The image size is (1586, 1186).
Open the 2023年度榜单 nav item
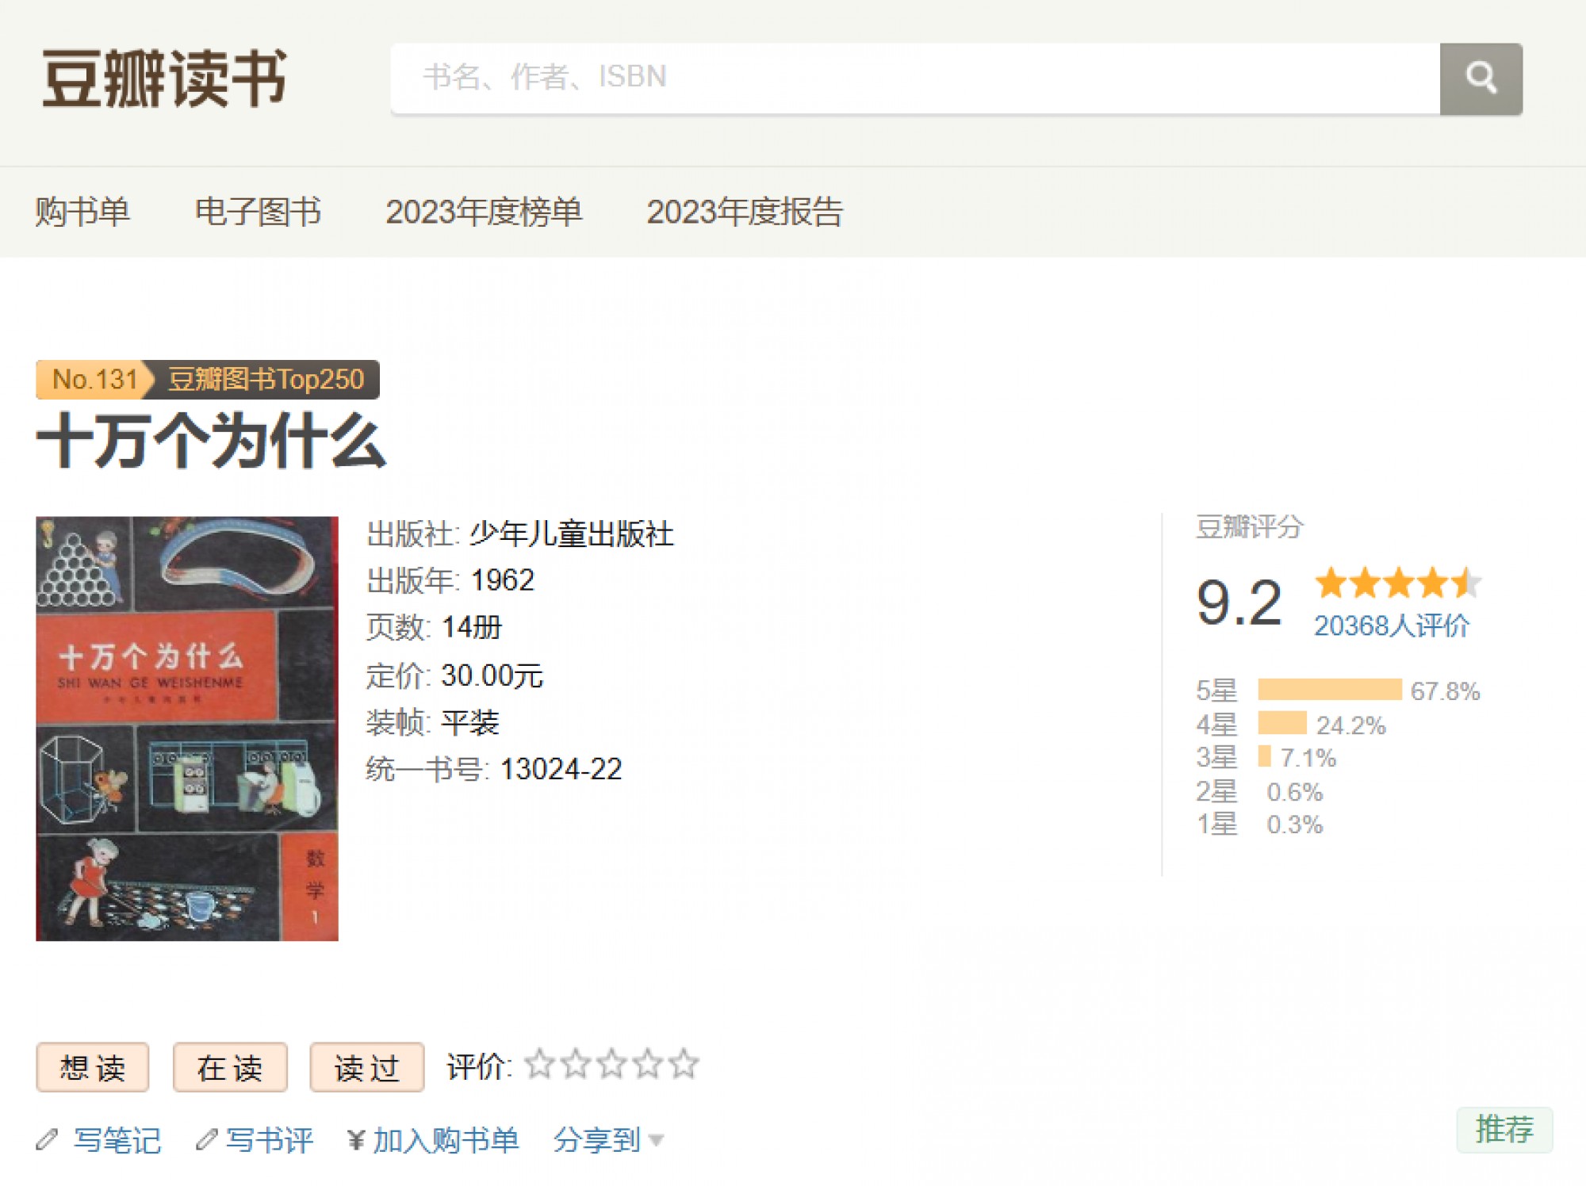pos(484,212)
